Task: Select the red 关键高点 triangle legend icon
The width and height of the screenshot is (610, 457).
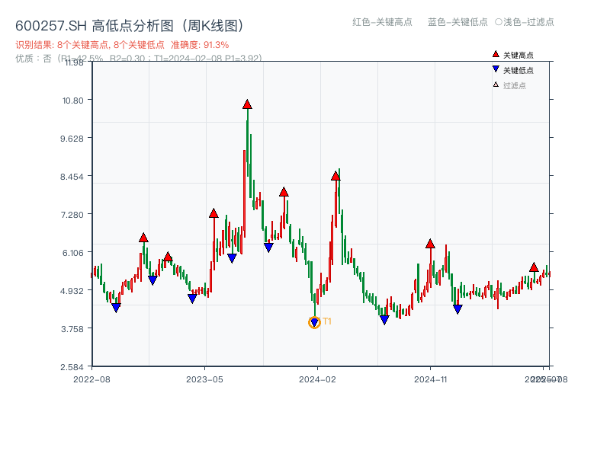Action: click(x=494, y=53)
